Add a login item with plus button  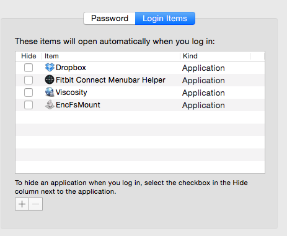[22, 204]
